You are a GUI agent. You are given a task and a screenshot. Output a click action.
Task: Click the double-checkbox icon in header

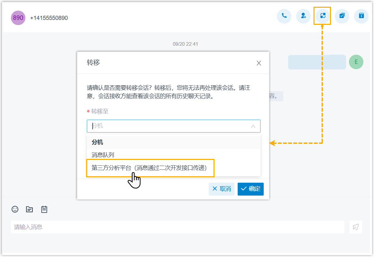tap(342, 16)
